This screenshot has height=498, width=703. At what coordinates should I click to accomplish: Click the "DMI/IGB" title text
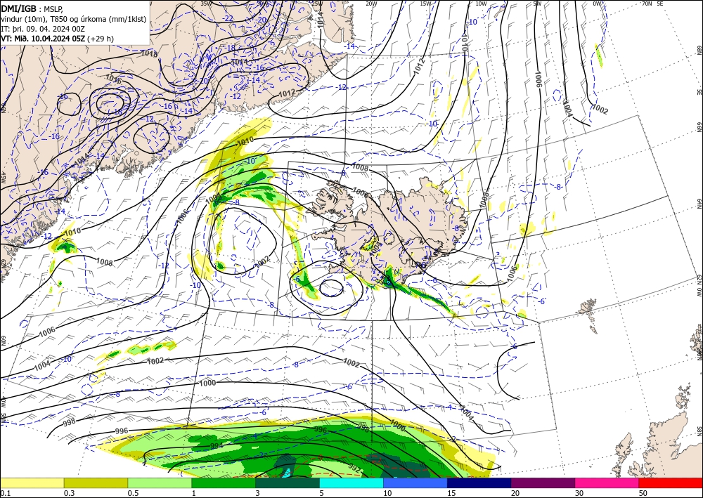tap(19, 8)
